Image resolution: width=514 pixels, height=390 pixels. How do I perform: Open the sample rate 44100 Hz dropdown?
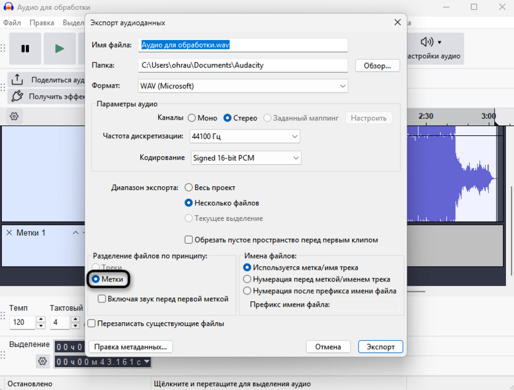click(x=245, y=136)
